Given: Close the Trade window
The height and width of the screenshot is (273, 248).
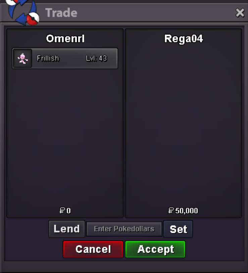Looking at the screenshot, I should (240, 13).
